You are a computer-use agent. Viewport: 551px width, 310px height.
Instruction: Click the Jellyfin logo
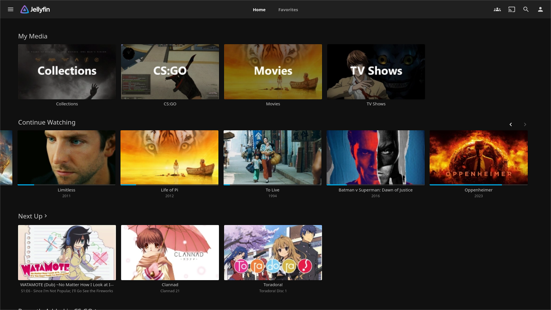[x=35, y=9]
